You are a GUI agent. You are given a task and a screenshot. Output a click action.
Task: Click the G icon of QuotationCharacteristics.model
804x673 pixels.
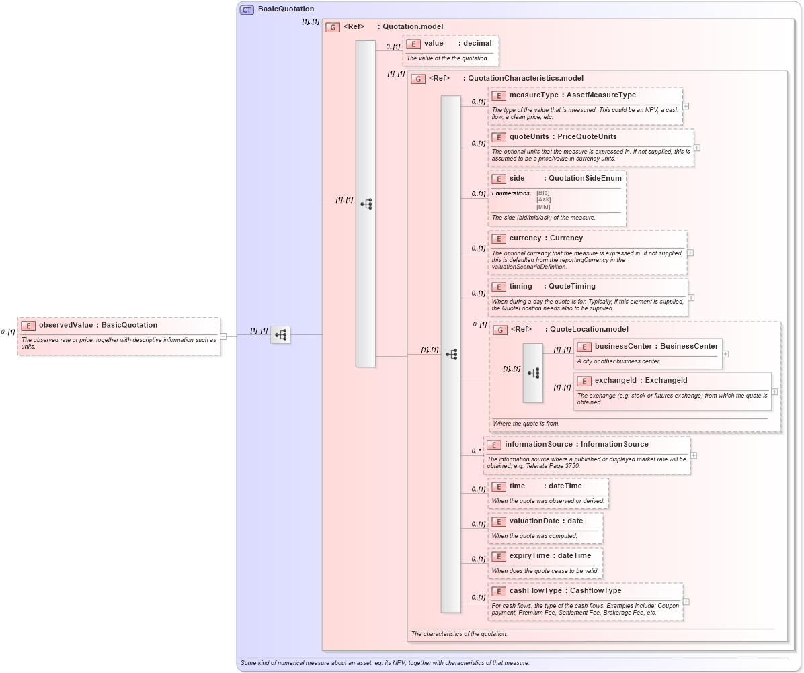tap(417, 78)
